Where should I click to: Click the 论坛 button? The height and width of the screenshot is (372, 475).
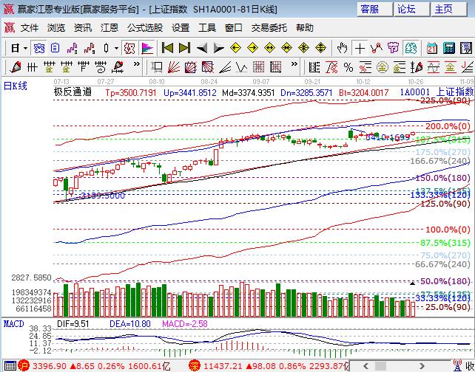(407, 9)
